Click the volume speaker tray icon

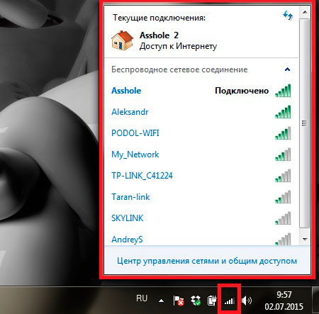[247, 301]
